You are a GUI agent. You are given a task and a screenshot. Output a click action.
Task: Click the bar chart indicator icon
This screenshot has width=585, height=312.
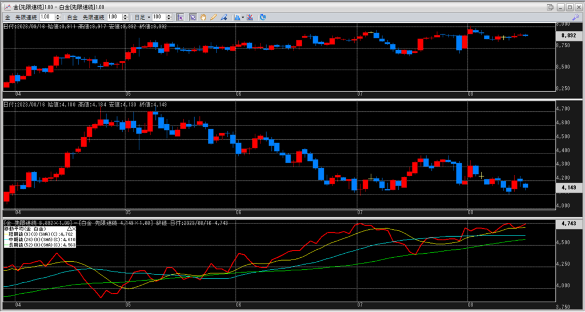[237, 17]
